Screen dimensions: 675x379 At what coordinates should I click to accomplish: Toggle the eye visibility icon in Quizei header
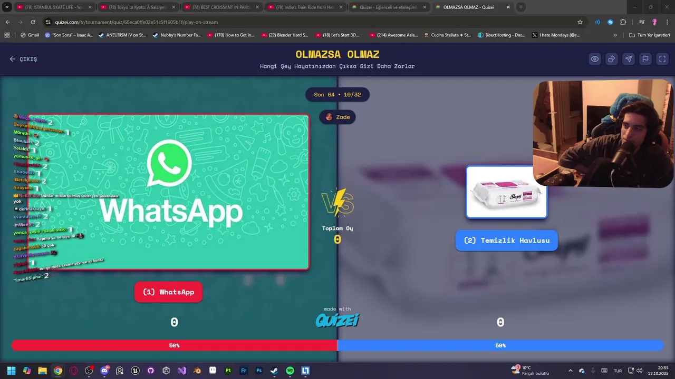595,59
